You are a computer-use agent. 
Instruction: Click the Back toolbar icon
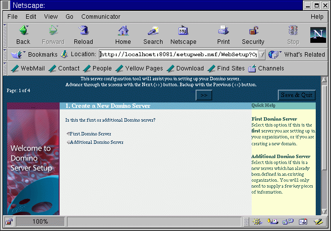[x=24, y=30]
